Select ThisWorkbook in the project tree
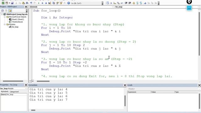201x113 pixels. pyautogui.click(x=17, y=22)
